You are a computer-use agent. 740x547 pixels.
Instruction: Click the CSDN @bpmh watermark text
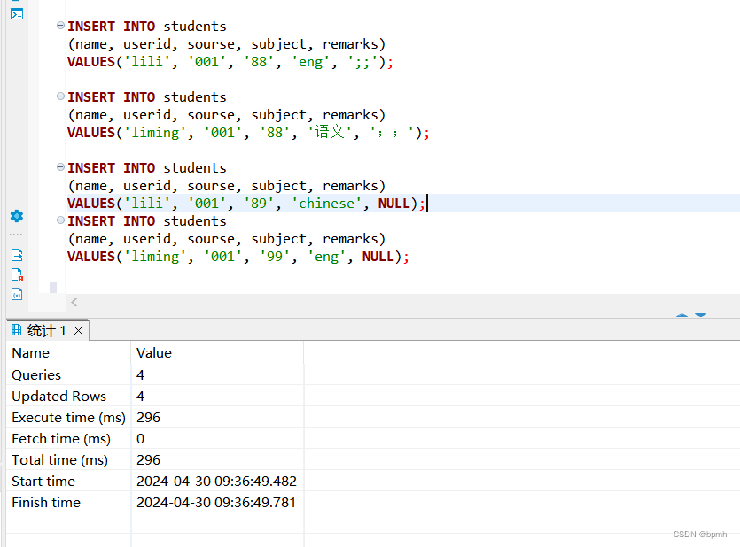(x=699, y=534)
